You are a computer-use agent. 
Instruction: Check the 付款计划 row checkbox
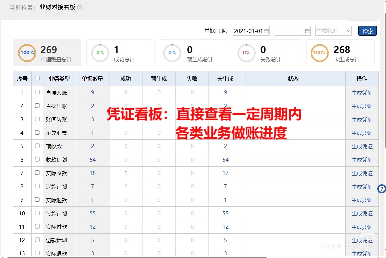pos(37,213)
